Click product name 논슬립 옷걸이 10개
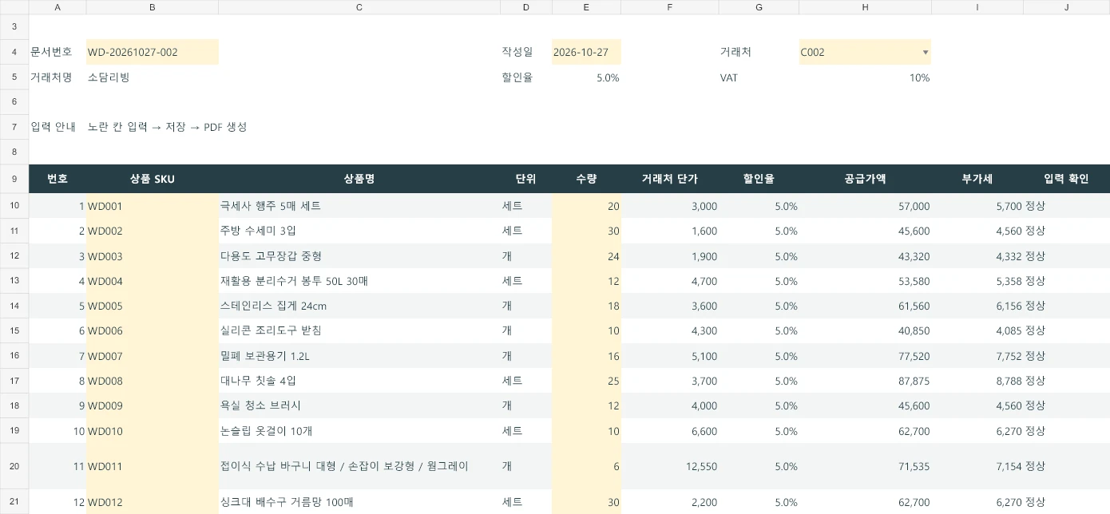Image resolution: width=1110 pixels, height=514 pixels. (266, 431)
